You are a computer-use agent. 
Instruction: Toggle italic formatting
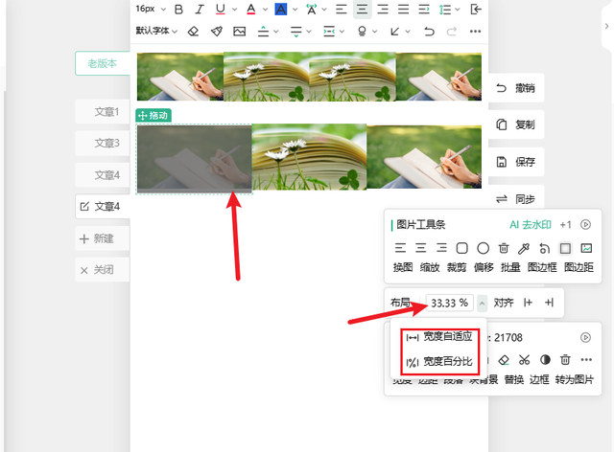pos(200,10)
